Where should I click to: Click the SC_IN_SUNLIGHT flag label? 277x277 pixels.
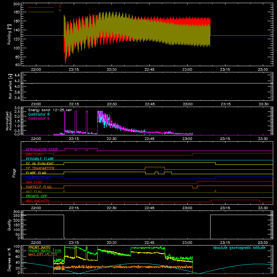point(40,163)
